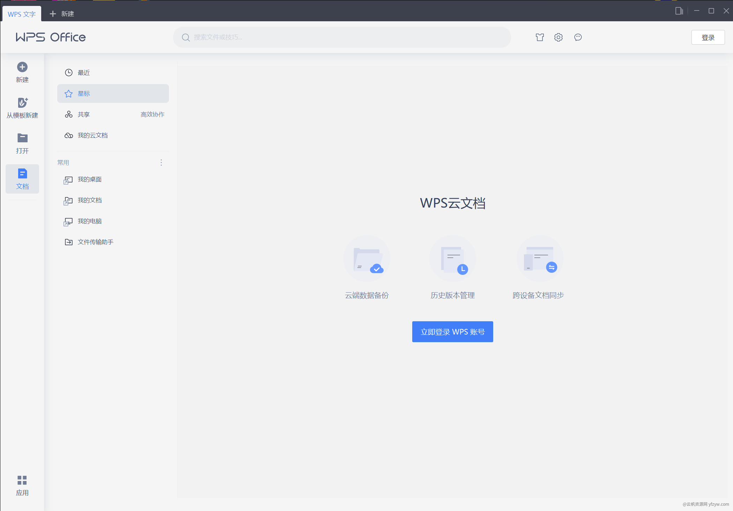This screenshot has height=511, width=733.
Task: Open settings gear icon in header
Action: click(558, 37)
